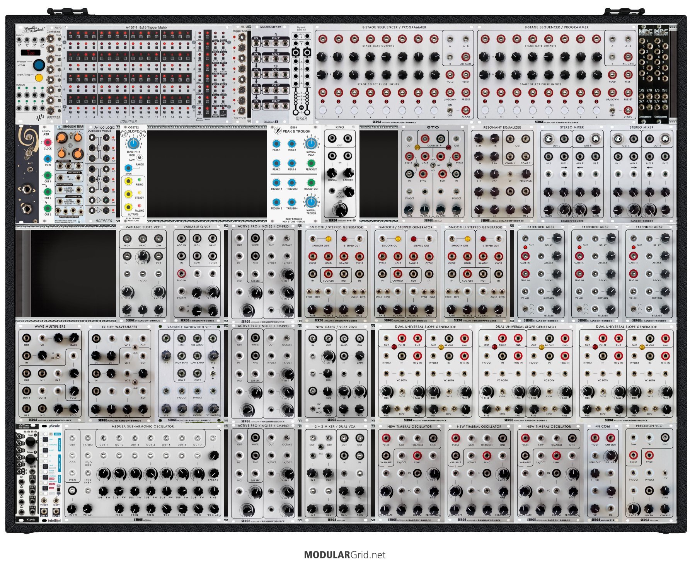Click the STEP OUT jack on +N COM
The width and height of the screenshot is (690, 563).
tap(595, 456)
